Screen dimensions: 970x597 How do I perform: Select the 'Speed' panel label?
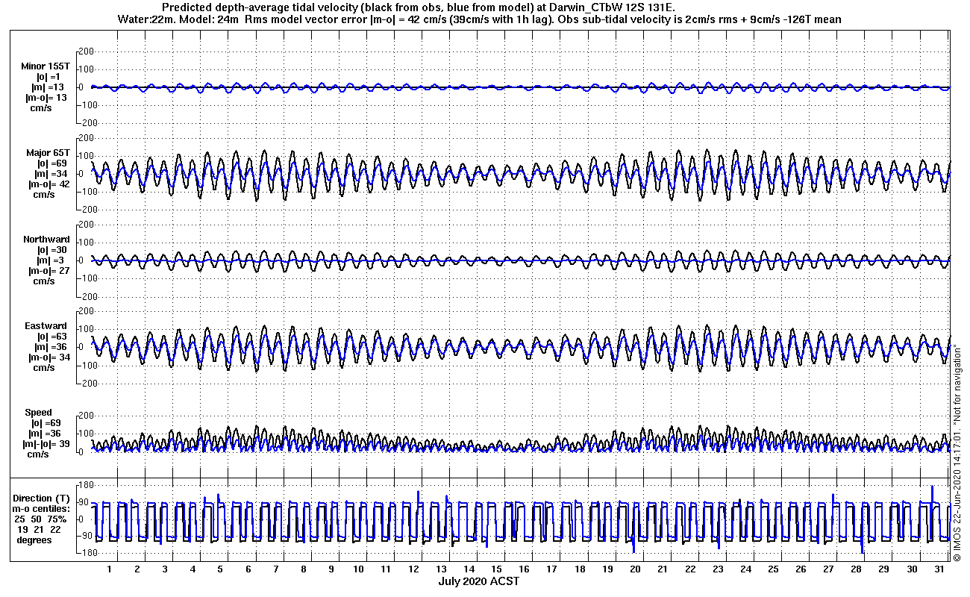pyautogui.click(x=39, y=413)
